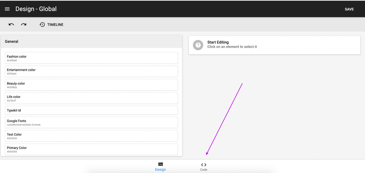Click the question mark help icon
365x173 pixels.
click(x=198, y=45)
